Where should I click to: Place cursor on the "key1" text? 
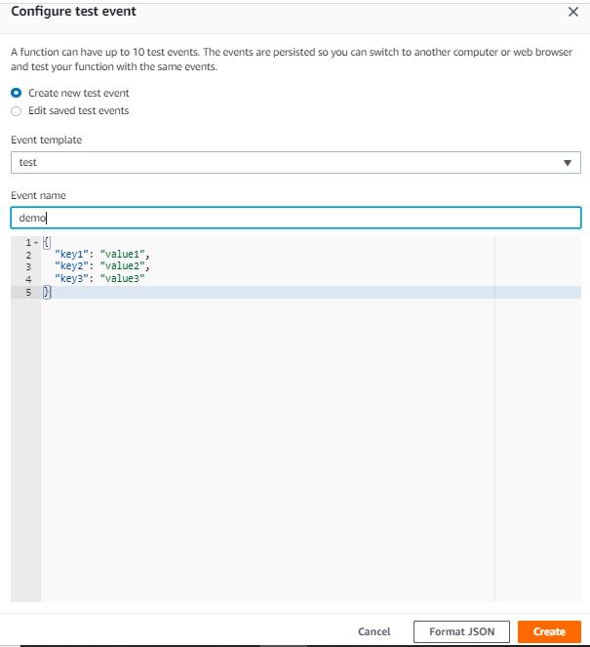pyautogui.click(x=72, y=256)
